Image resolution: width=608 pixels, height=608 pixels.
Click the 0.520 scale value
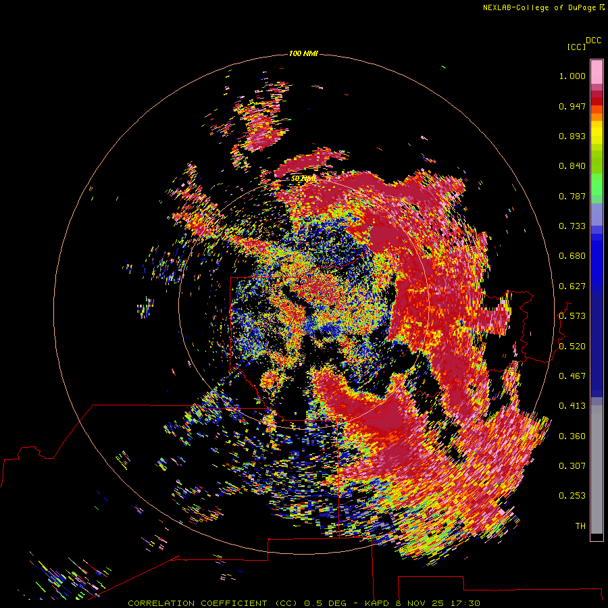tap(572, 347)
